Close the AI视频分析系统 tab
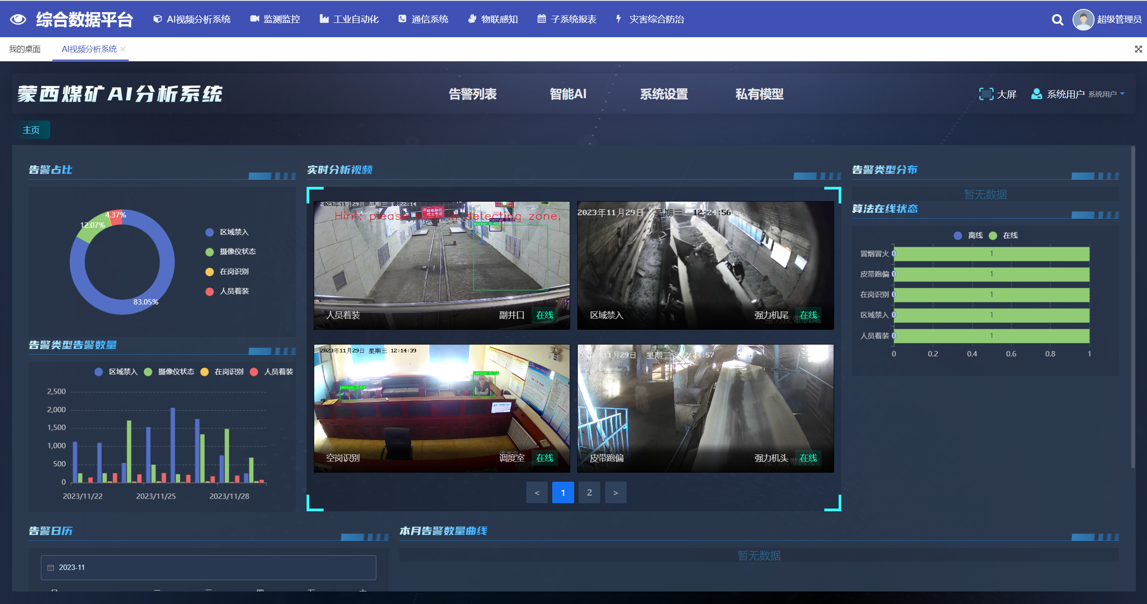The image size is (1147, 604). (x=123, y=49)
